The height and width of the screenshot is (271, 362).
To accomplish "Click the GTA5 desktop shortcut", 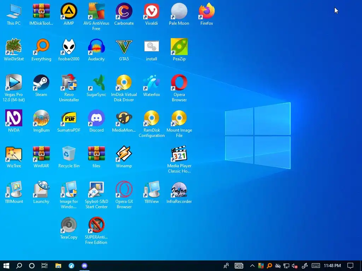I will click(124, 50).
